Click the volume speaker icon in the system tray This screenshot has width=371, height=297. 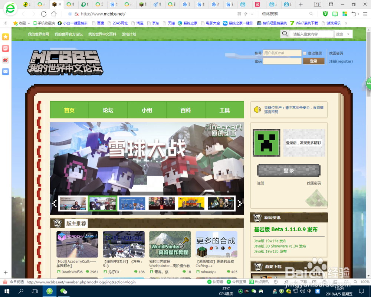pos(302,291)
